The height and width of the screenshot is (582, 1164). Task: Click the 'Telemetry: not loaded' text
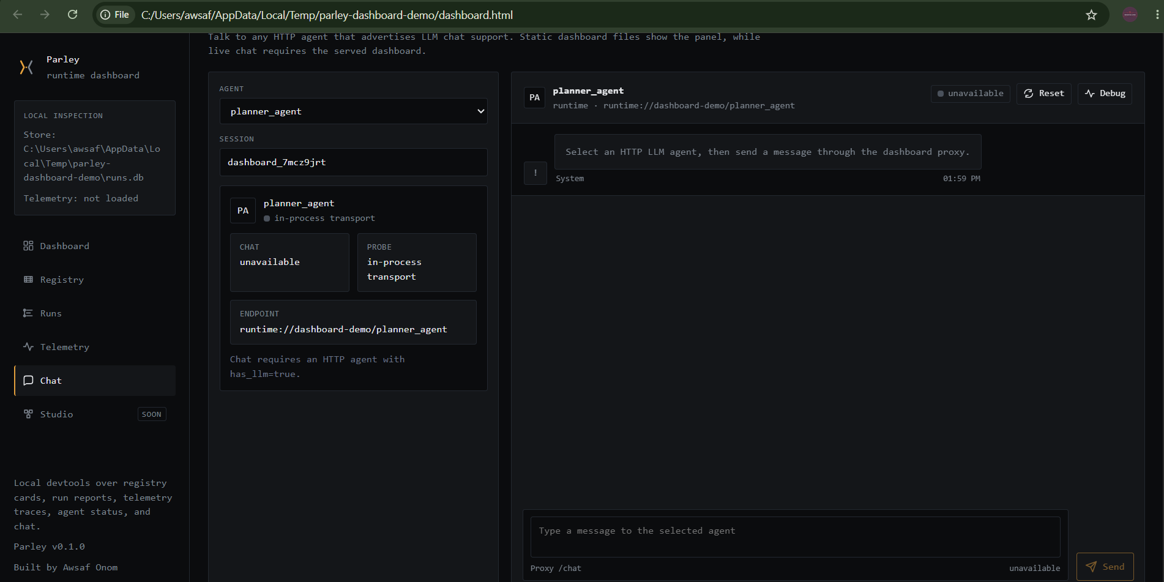point(81,198)
